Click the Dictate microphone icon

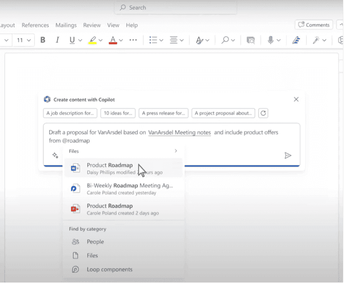[271, 40]
